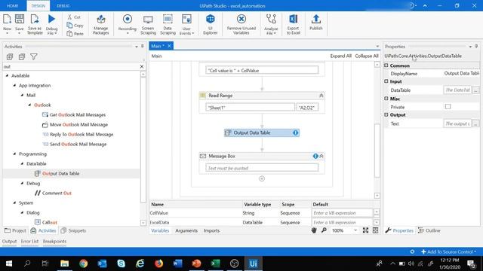The height and width of the screenshot is (271, 483).
Task: Open Analyze File tool
Action: click(x=271, y=24)
